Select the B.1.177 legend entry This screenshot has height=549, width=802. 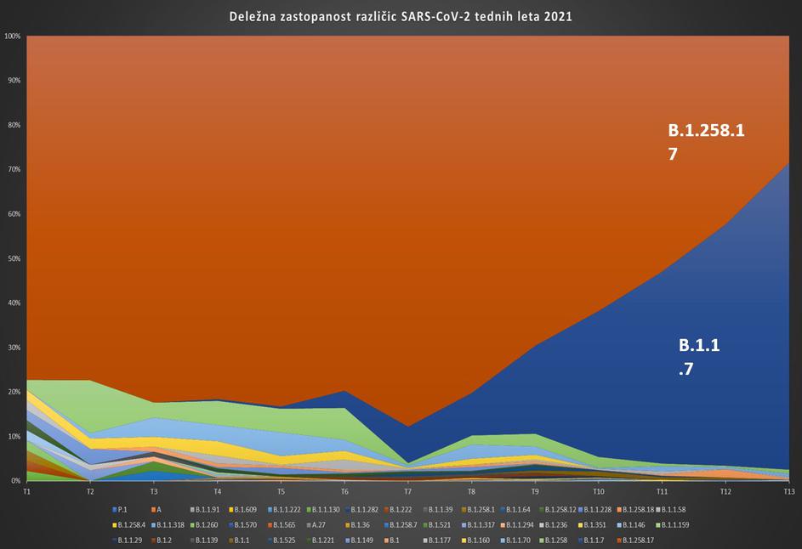(x=438, y=540)
